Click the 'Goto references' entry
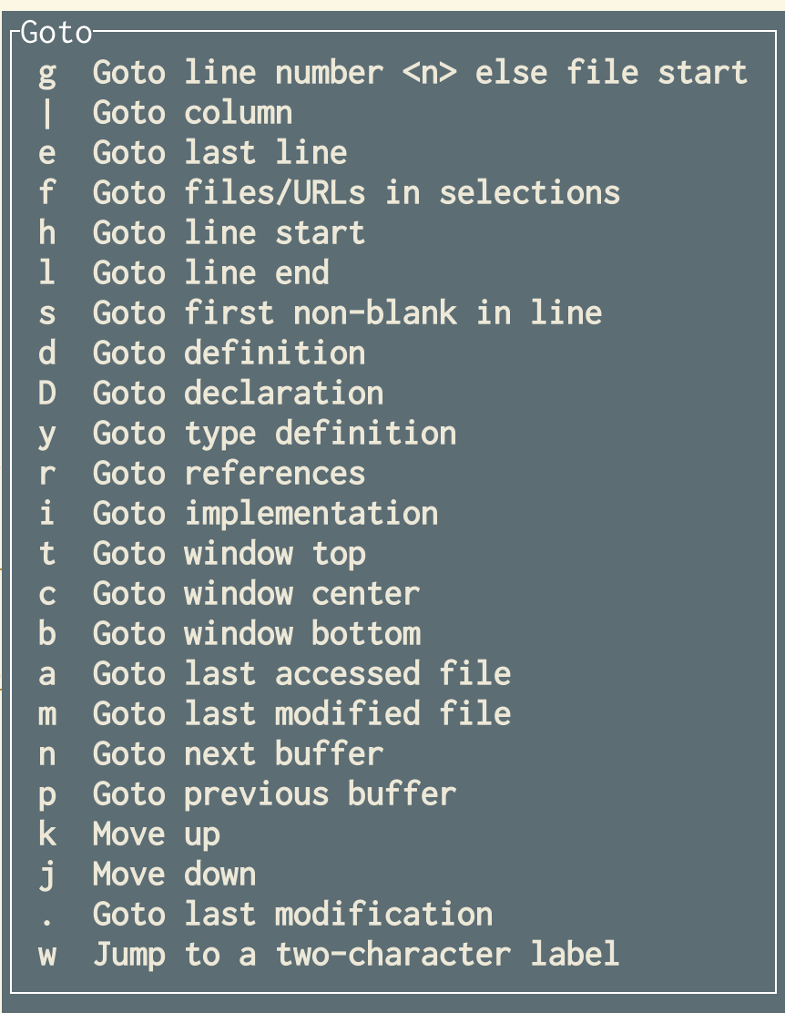 (229, 473)
